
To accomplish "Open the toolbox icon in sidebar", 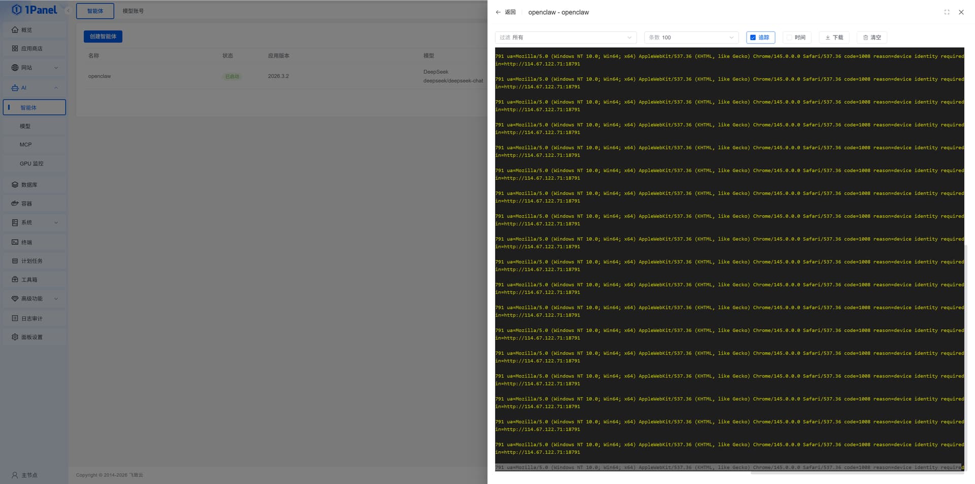I will pyautogui.click(x=15, y=280).
